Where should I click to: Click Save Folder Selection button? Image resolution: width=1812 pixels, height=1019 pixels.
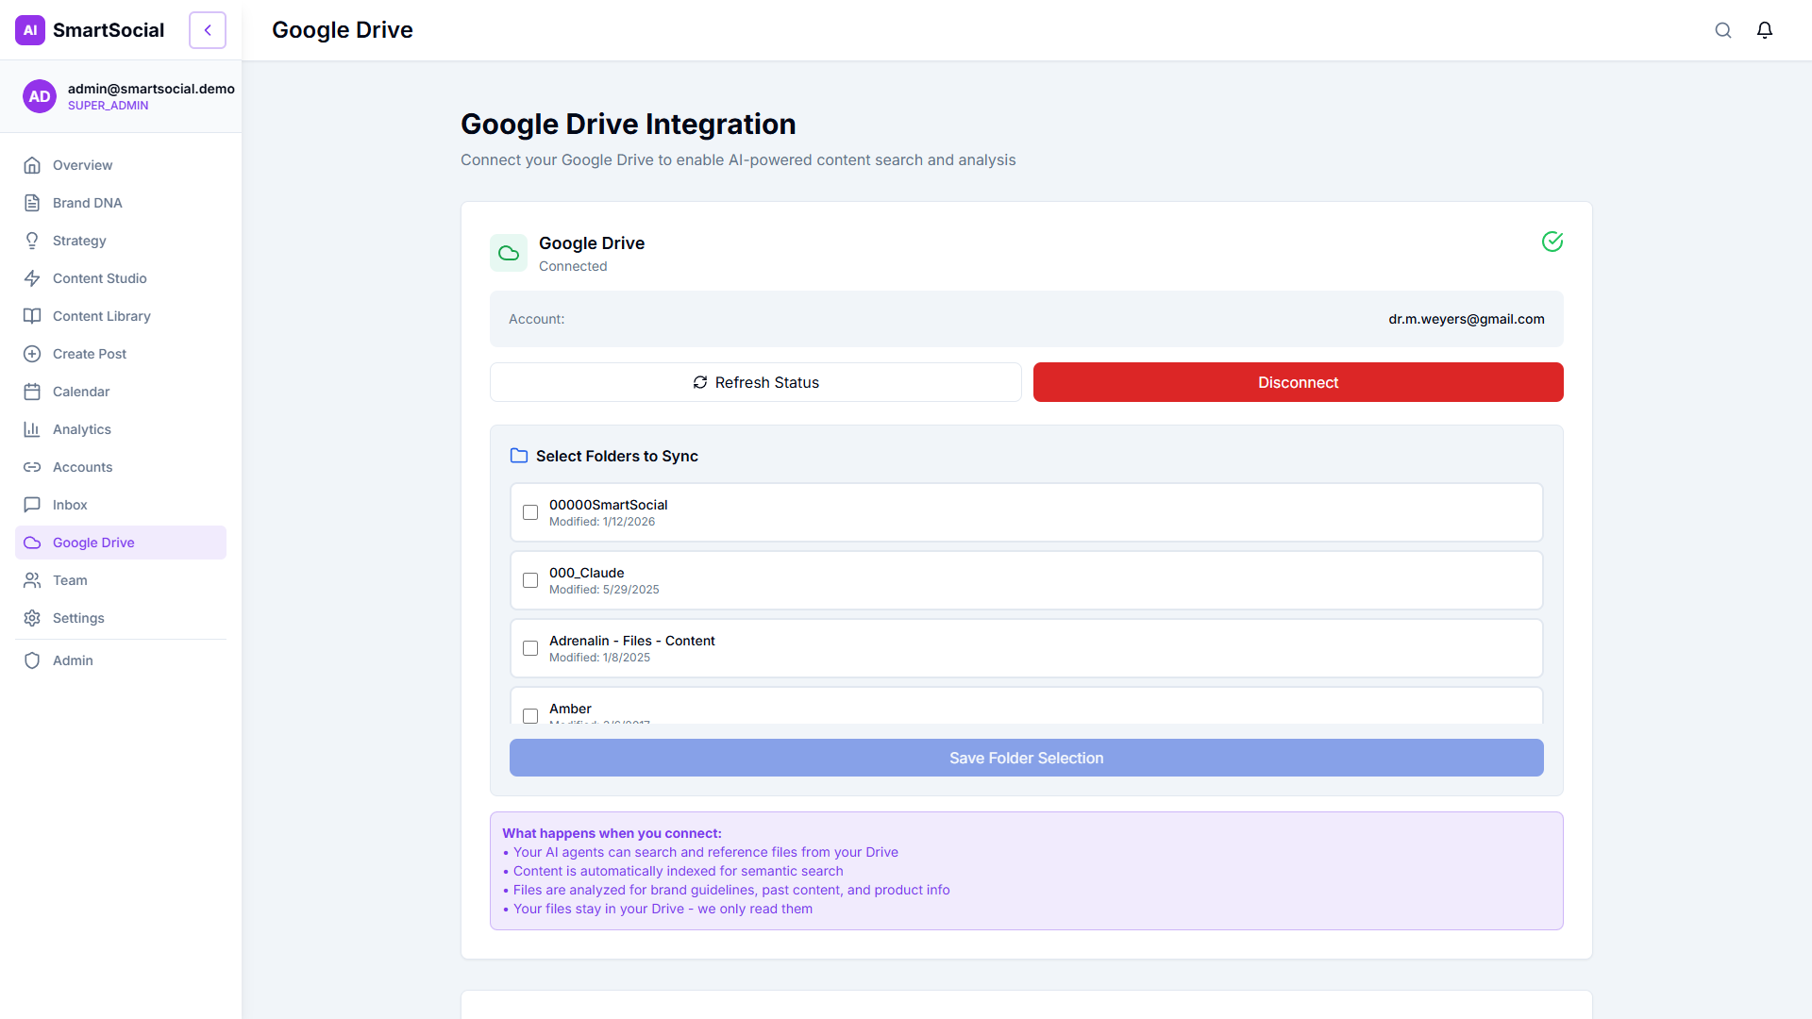(1027, 758)
